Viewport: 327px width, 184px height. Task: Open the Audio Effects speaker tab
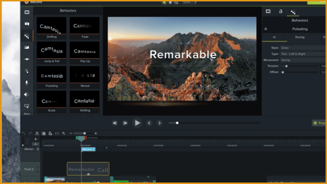tap(27, 94)
